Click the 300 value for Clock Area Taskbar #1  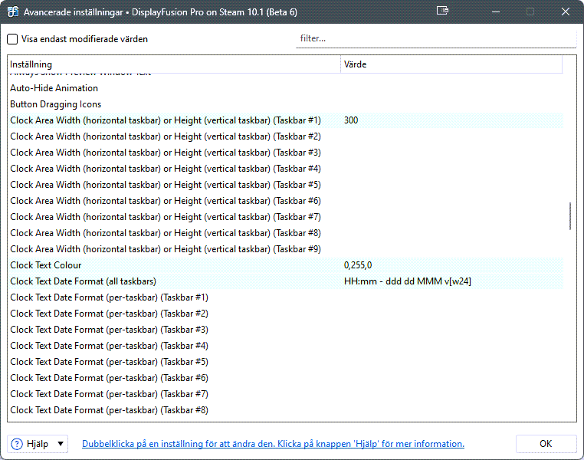pos(351,120)
